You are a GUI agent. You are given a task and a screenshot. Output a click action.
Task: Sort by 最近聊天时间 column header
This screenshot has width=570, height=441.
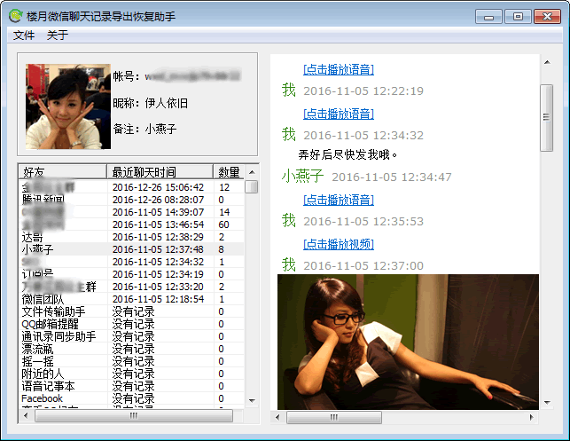click(160, 172)
